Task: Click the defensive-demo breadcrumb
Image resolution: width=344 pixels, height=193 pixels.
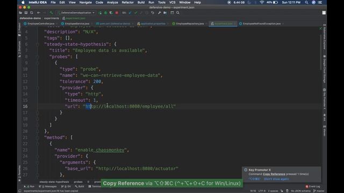Action: (x=30, y=18)
